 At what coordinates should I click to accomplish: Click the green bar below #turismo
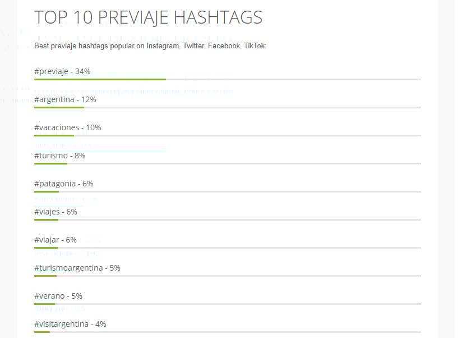(x=50, y=163)
